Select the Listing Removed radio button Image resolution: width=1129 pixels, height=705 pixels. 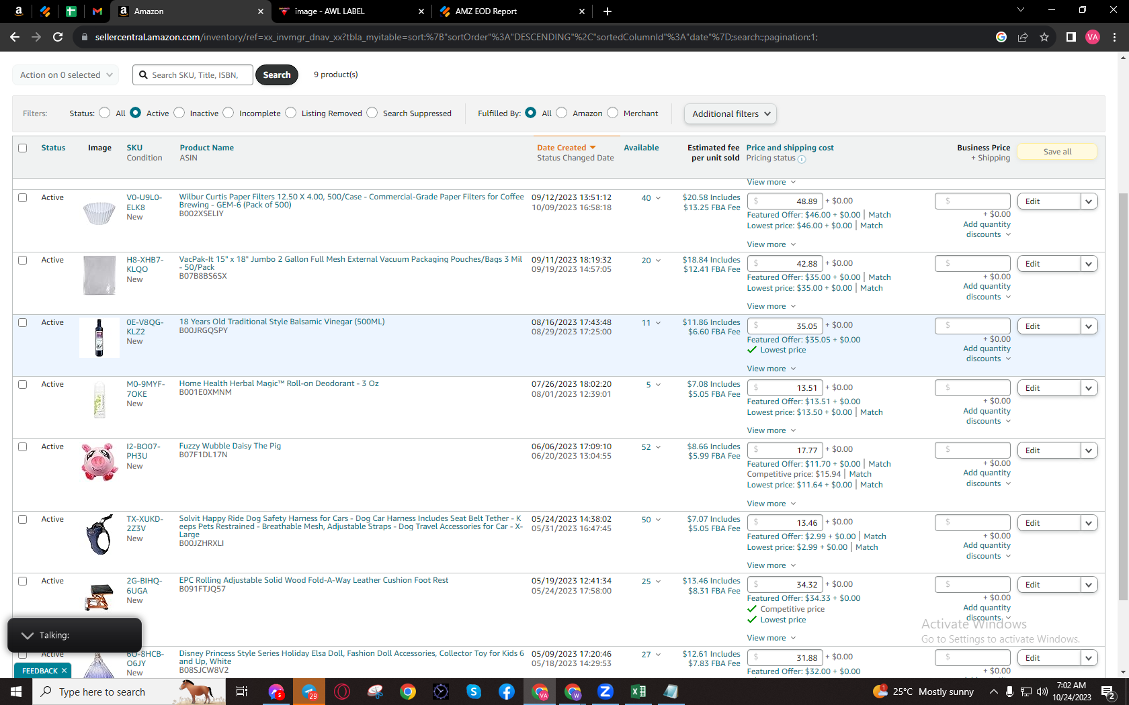(x=290, y=113)
